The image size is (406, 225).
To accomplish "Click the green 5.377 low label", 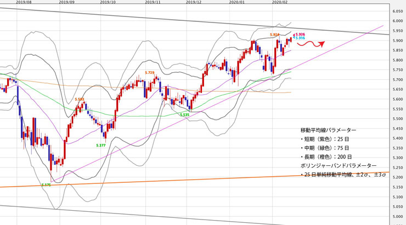I will click(101, 146).
